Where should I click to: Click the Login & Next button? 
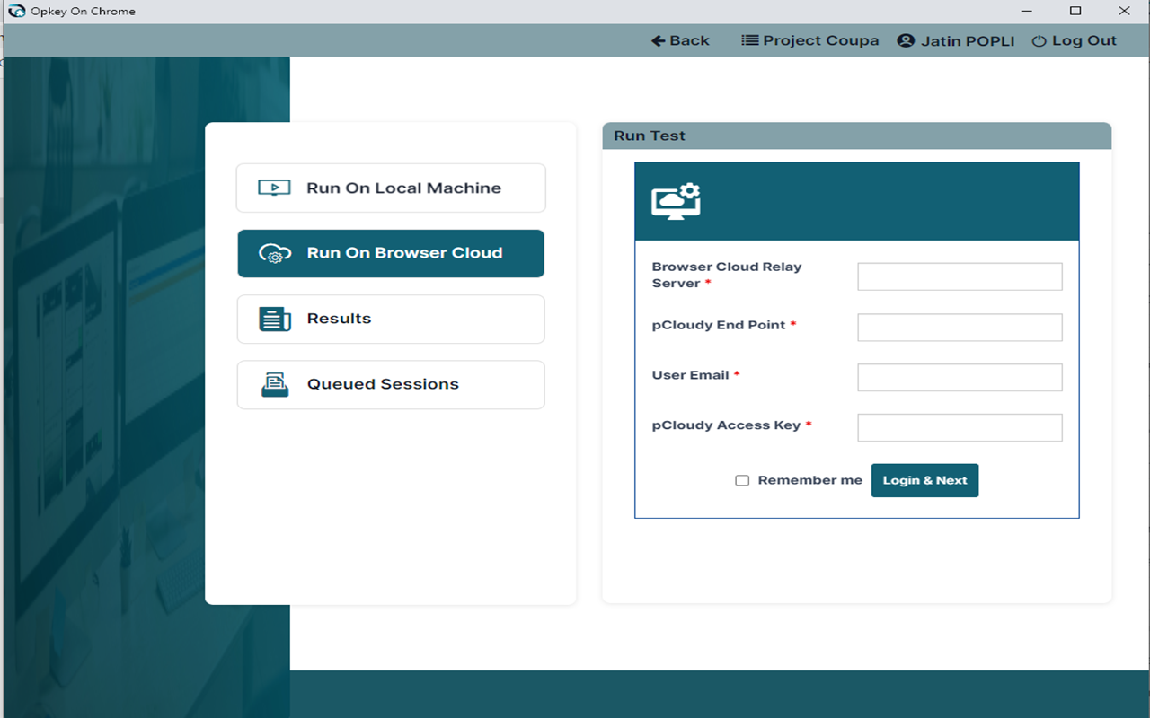point(924,480)
